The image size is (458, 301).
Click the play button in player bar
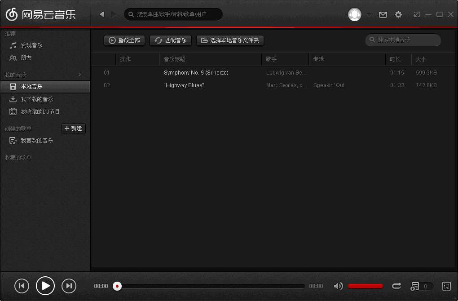click(x=45, y=286)
